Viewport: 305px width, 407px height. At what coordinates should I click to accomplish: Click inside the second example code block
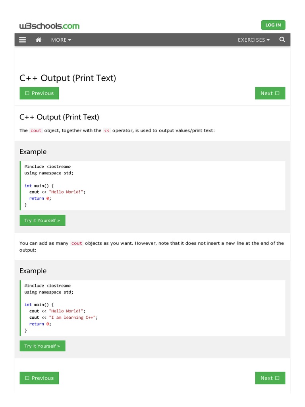tap(152, 308)
